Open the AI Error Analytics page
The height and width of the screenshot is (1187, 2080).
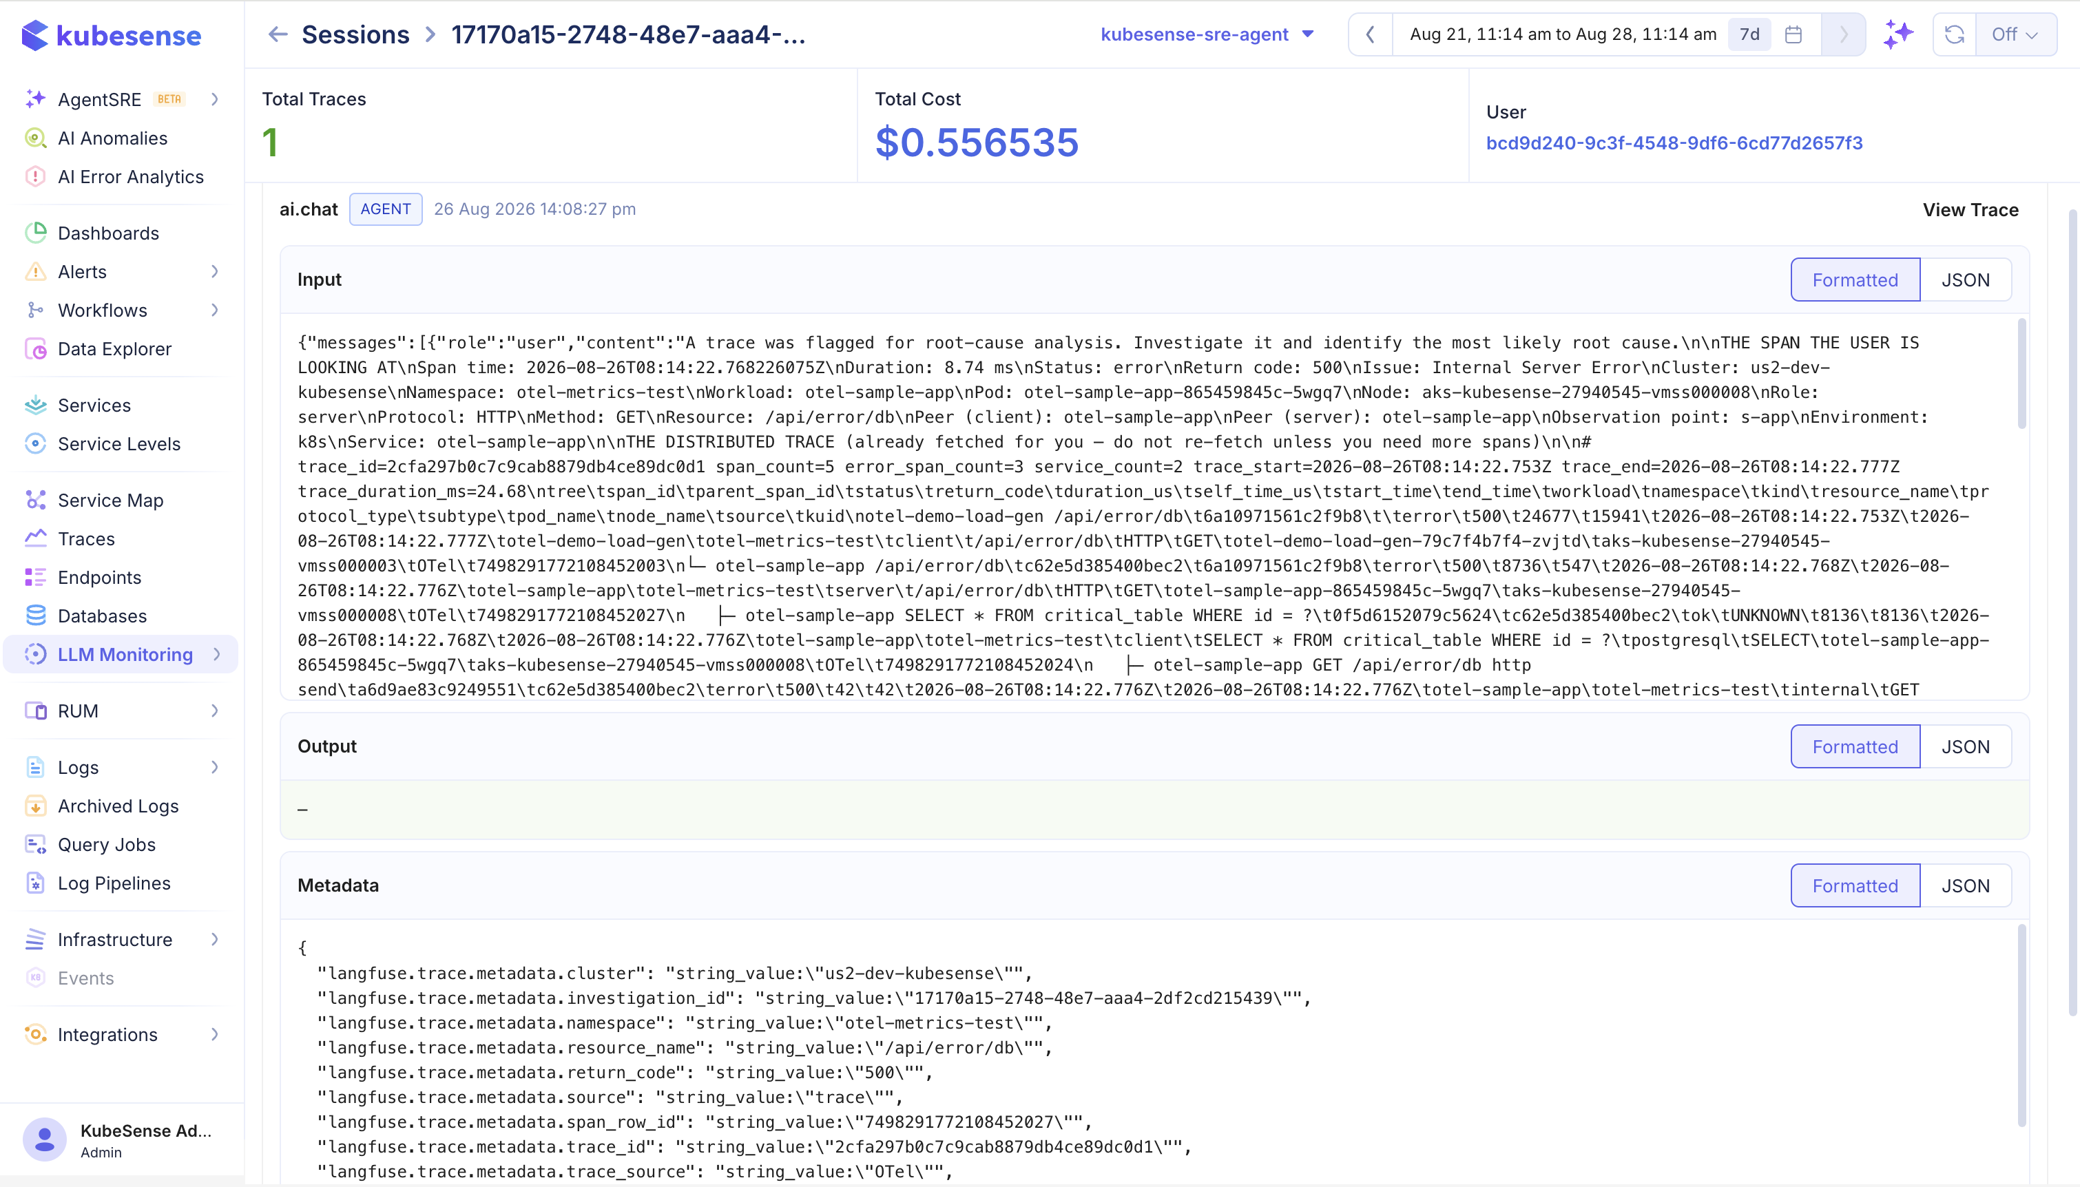click(x=130, y=177)
